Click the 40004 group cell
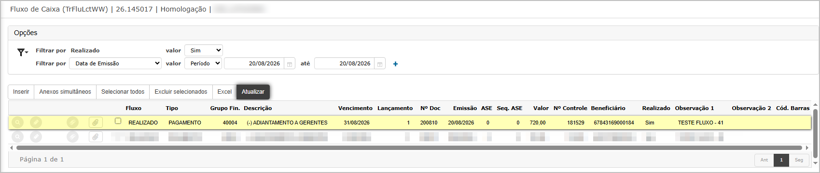Image resolution: width=820 pixels, height=173 pixels. [230, 123]
